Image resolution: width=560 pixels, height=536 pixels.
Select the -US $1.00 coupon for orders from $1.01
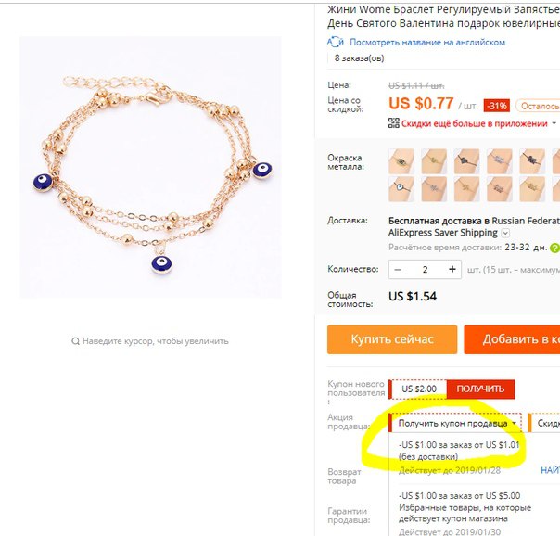tap(459, 451)
